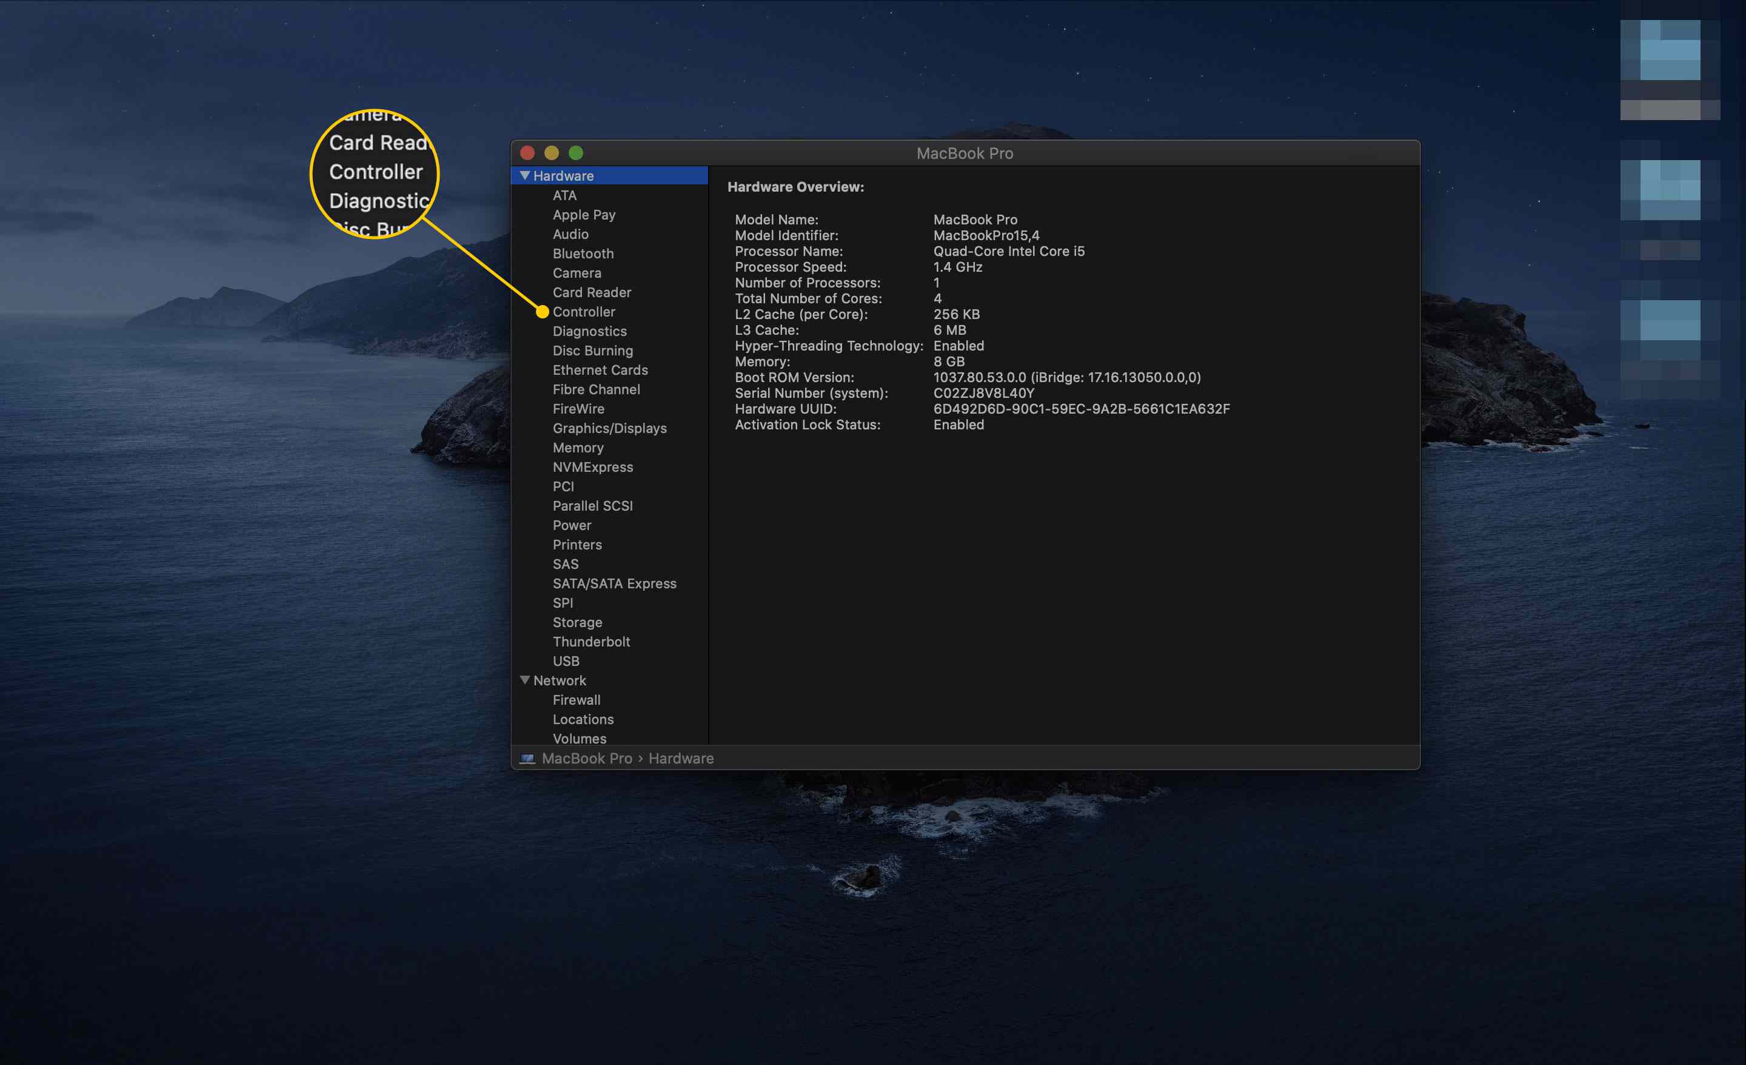Screen dimensions: 1746x1065
Task: Show Memory information in sidebar
Action: tap(578, 448)
